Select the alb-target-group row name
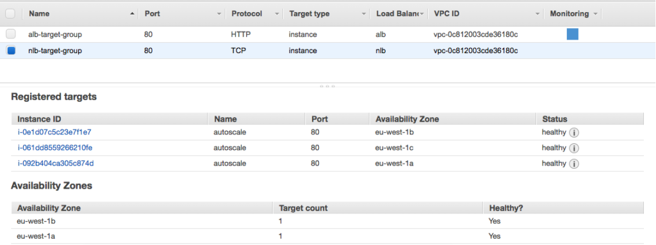The width and height of the screenshot is (656, 245). click(x=55, y=35)
